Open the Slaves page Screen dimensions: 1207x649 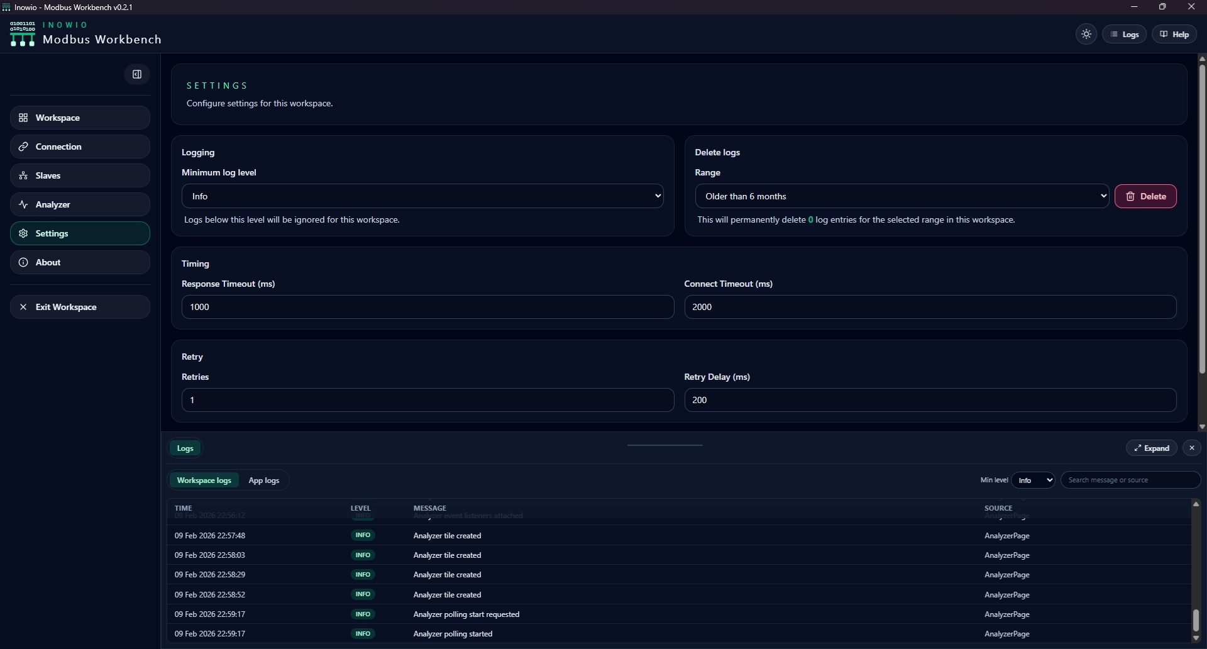click(80, 175)
